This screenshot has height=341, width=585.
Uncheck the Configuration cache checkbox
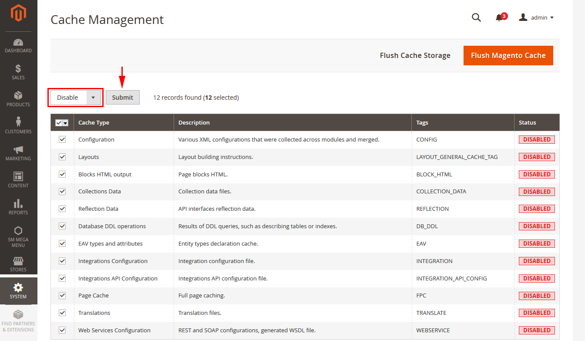coord(62,139)
